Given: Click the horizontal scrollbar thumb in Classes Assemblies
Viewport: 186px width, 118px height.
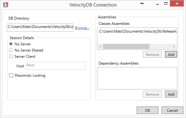Looking at the screenshot, I should click(x=126, y=46).
